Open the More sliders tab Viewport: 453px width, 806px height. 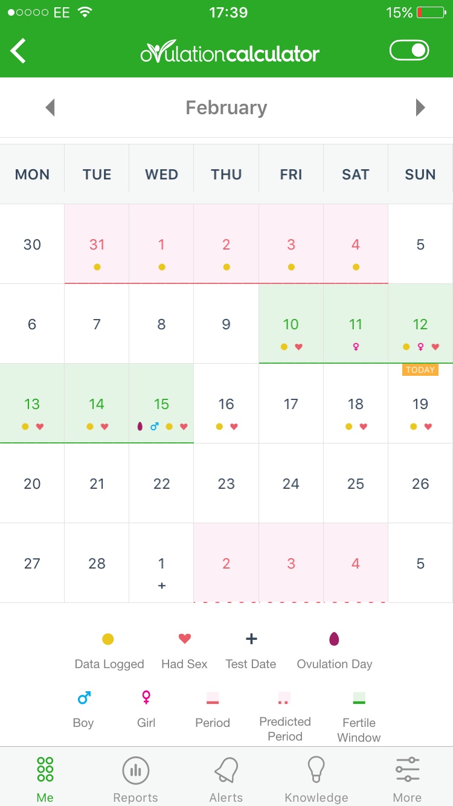[x=408, y=779]
